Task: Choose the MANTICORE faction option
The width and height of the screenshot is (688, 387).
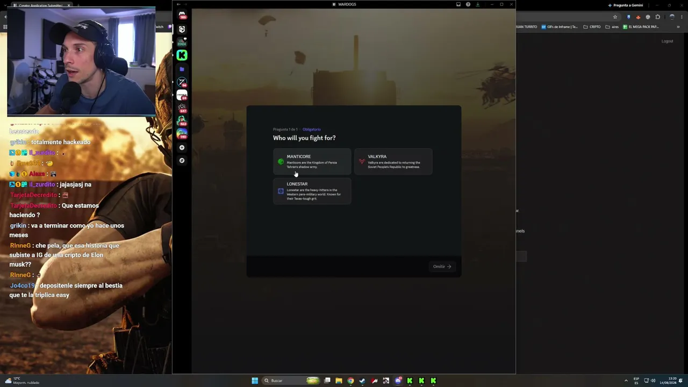Action: 312,162
